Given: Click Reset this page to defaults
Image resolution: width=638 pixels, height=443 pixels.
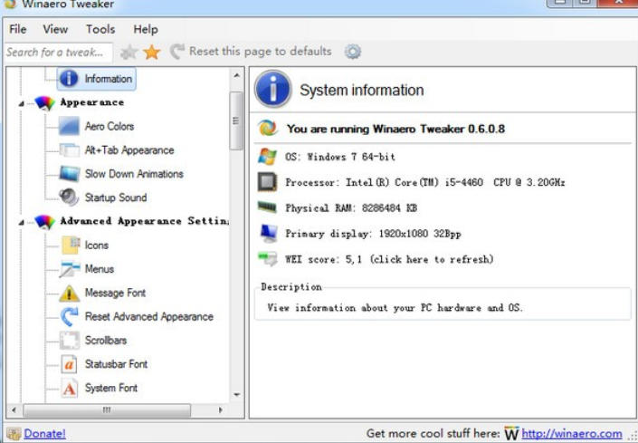Looking at the screenshot, I should point(260,52).
